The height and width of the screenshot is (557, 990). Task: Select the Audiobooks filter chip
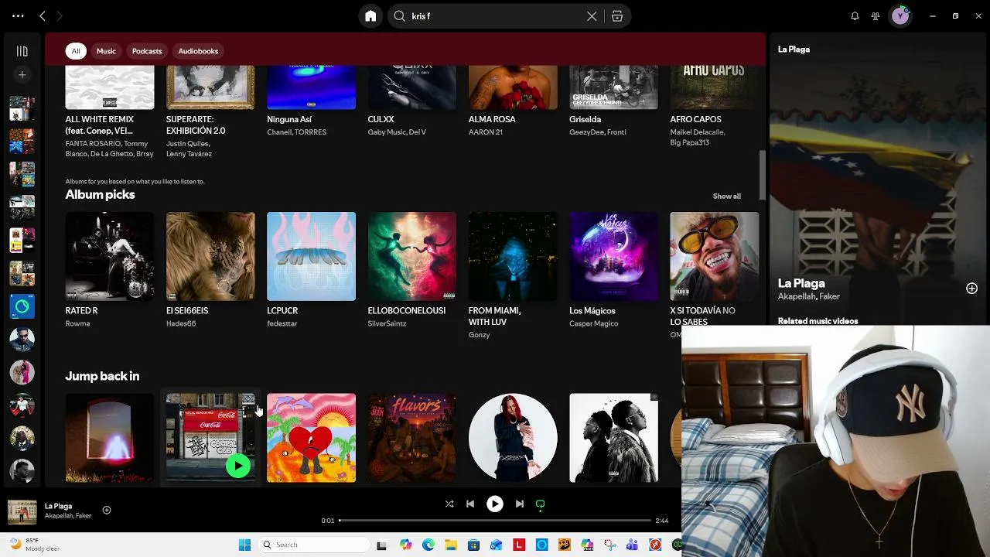198,51
